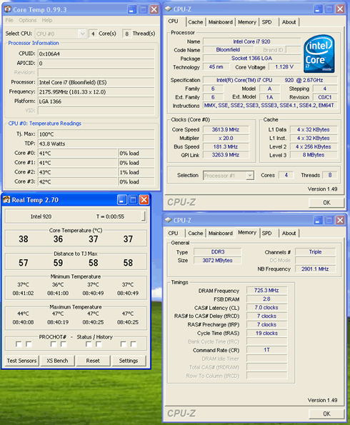This screenshot has height=425, width=350.
Task: Toggle first PROCHOT# checkbox for core 3
Action: (124, 344)
